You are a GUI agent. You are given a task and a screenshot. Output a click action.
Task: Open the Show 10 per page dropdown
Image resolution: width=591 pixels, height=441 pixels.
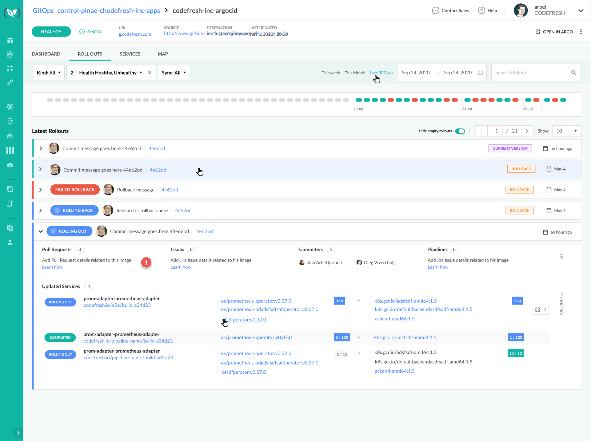click(x=567, y=131)
